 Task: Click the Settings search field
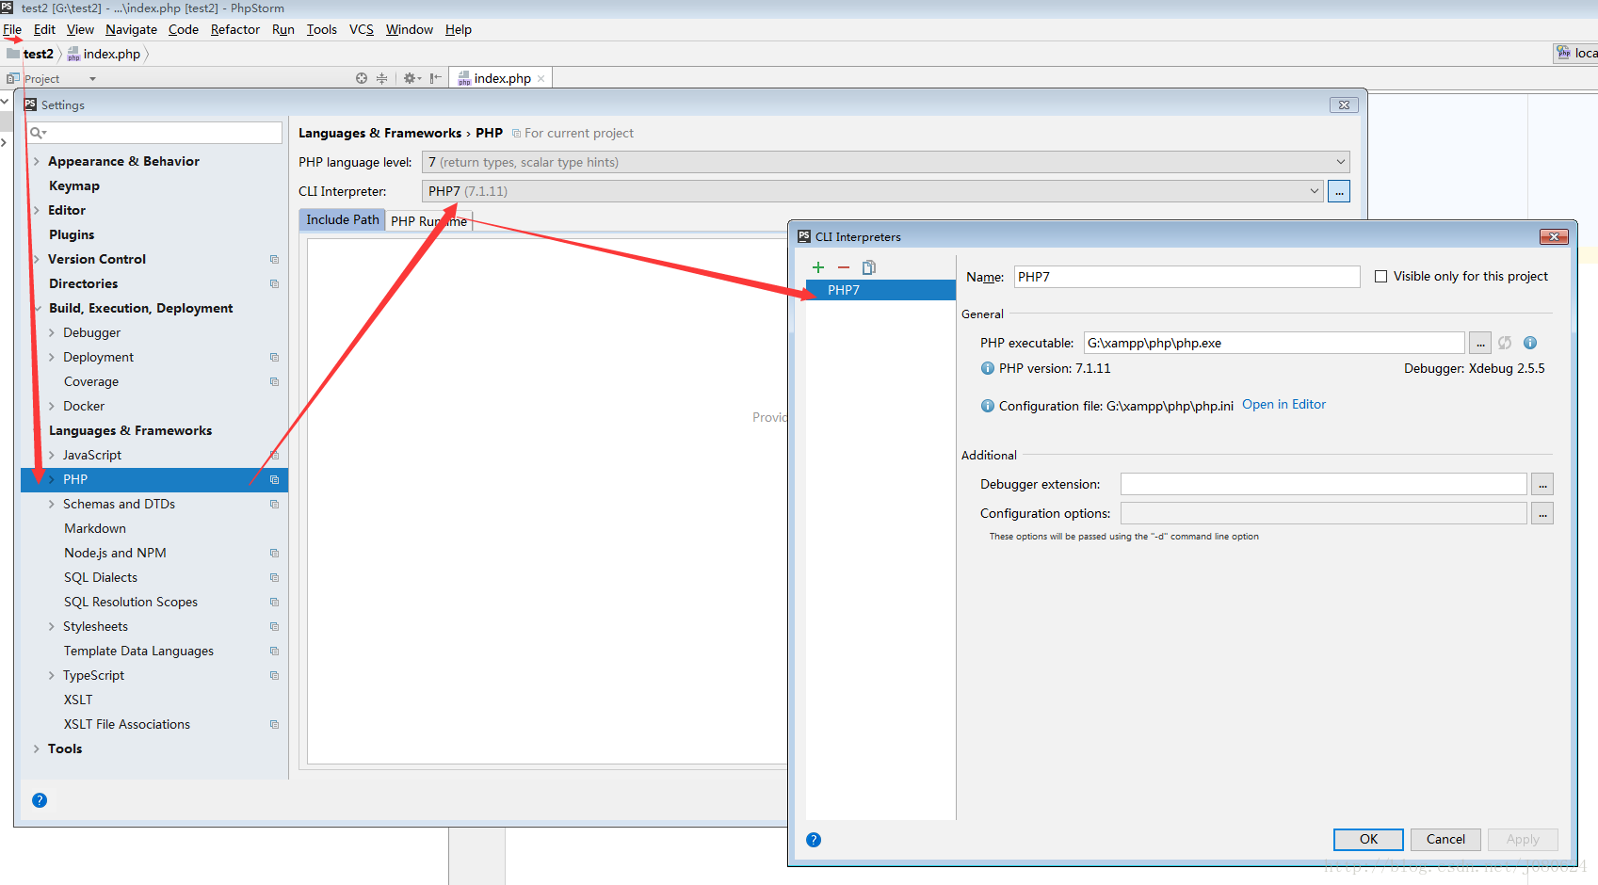tap(154, 133)
